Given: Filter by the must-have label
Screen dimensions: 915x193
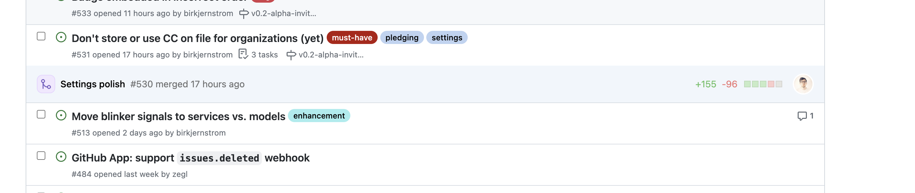Looking at the screenshot, I should (x=352, y=38).
